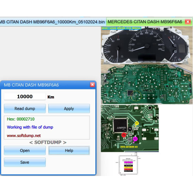This screenshot has width=193, height=193.
Task: Open the Help window
Action: pyautogui.click(x=69, y=151)
